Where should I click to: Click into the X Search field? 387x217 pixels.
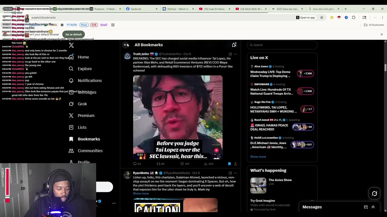(x=282, y=45)
